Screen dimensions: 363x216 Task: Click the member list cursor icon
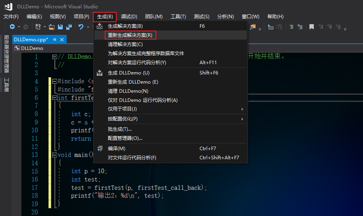click(271, 27)
